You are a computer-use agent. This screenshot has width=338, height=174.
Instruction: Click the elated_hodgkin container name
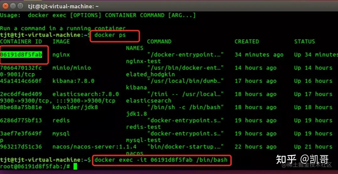point(151,74)
